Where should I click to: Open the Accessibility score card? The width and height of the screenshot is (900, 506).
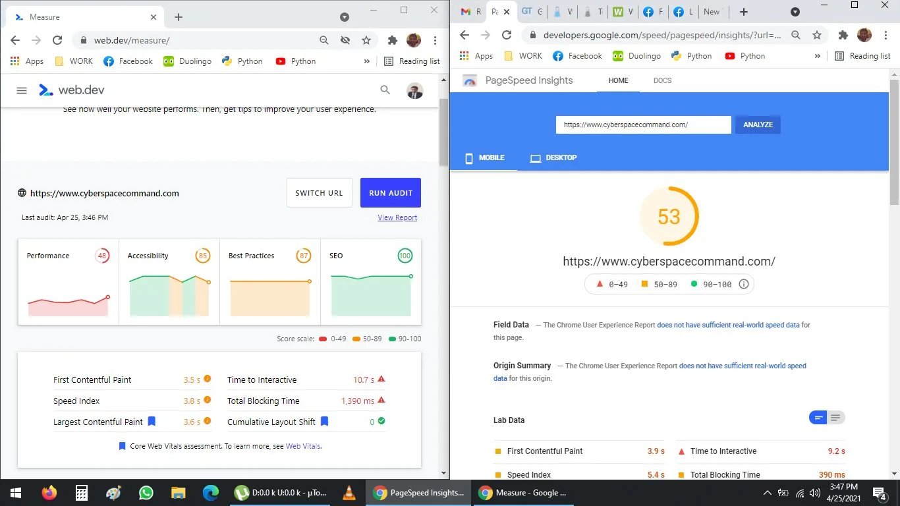(169, 281)
